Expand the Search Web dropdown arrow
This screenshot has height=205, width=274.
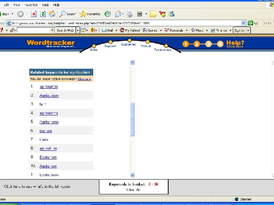[x=78, y=30]
